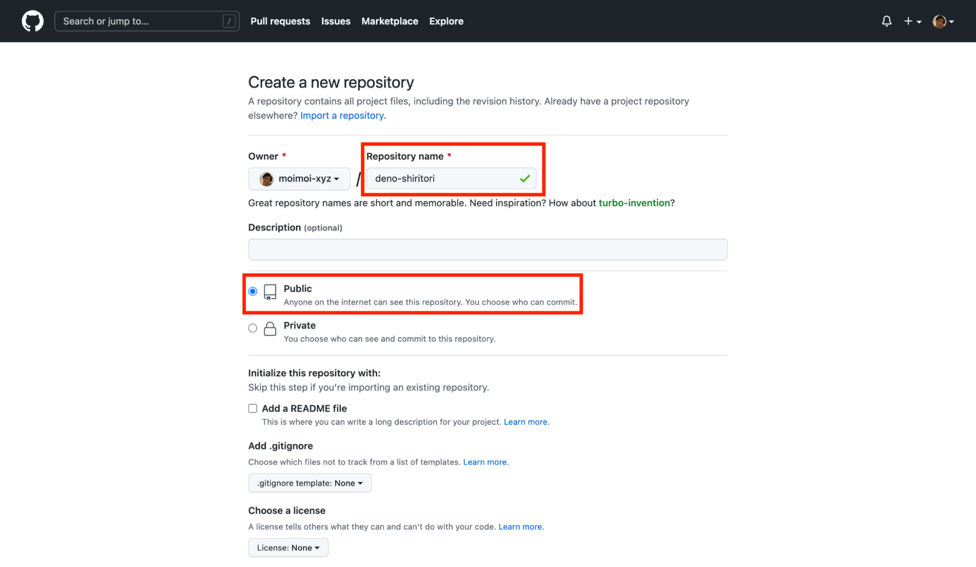976x567 pixels.
Task: Click the green valid-name checkmark
Action: [525, 179]
